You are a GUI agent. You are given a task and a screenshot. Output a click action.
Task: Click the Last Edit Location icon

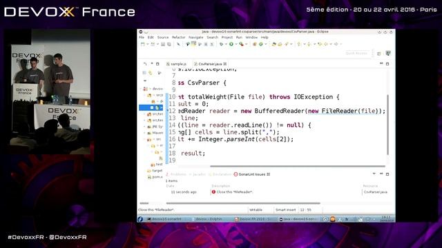click(x=320, y=44)
